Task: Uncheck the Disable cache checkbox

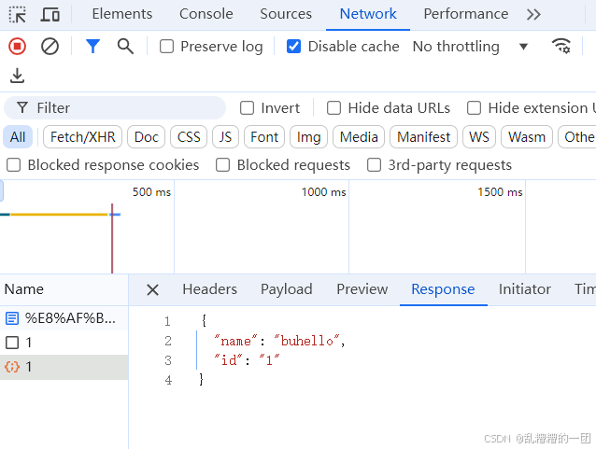Action: [293, 47]
